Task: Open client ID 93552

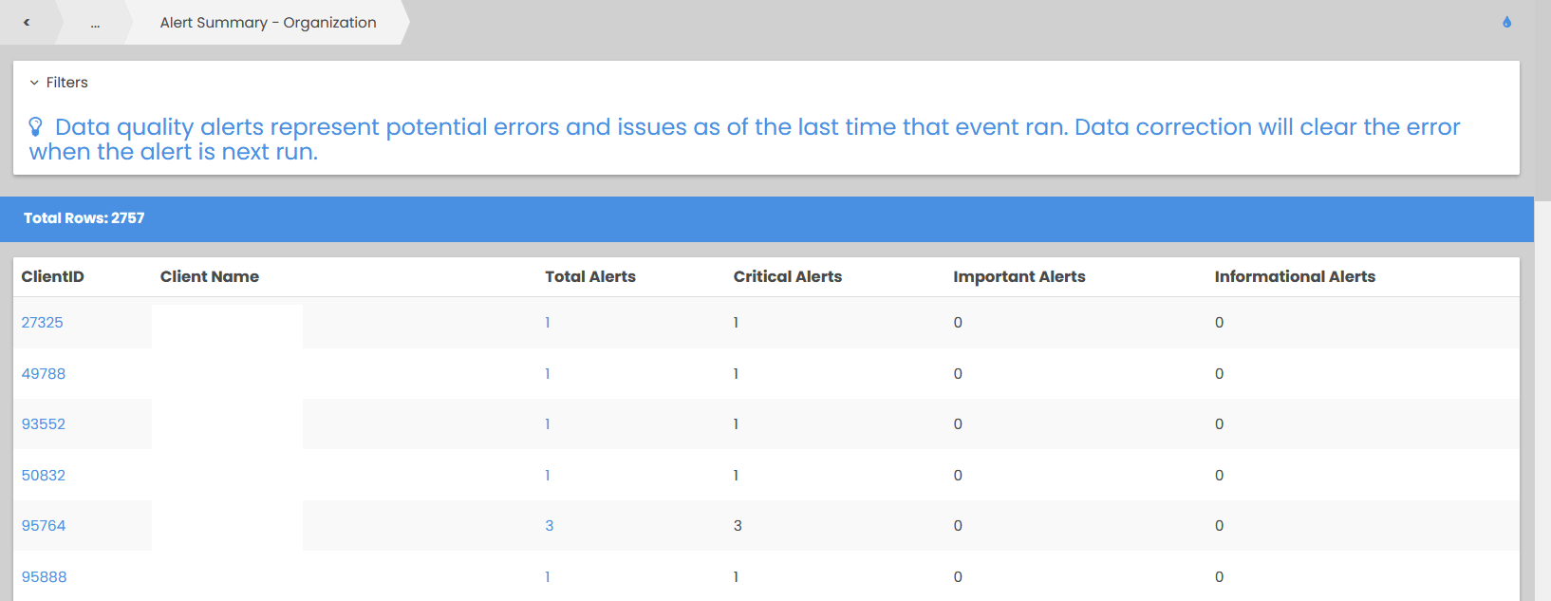Action: pyautogui.click(x=44, y=424)
